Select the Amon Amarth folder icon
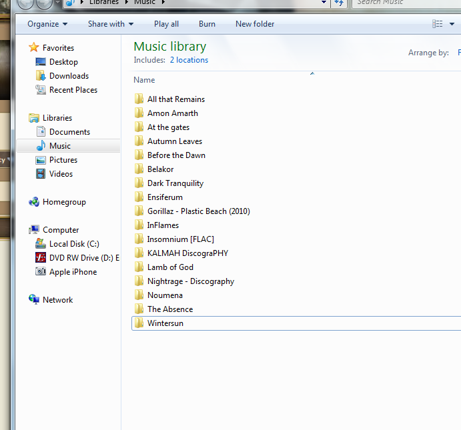This screenshot has width=461, height=430. pos(139,113)
